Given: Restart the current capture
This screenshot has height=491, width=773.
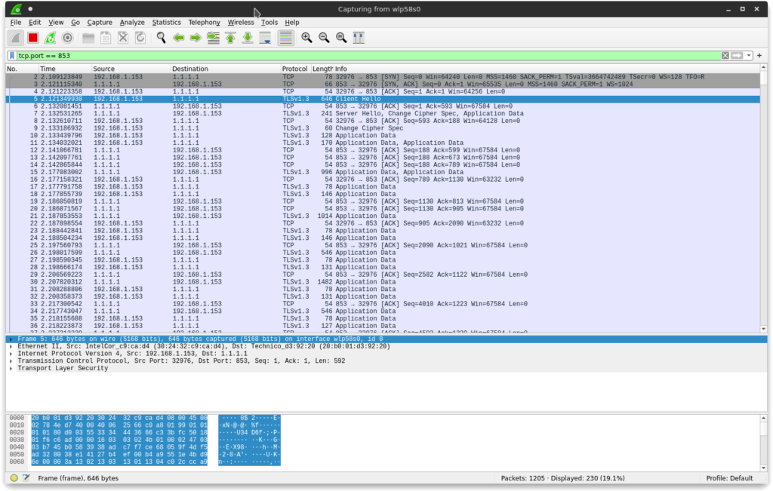Looking at the screenshot, I should pos(48,37).
